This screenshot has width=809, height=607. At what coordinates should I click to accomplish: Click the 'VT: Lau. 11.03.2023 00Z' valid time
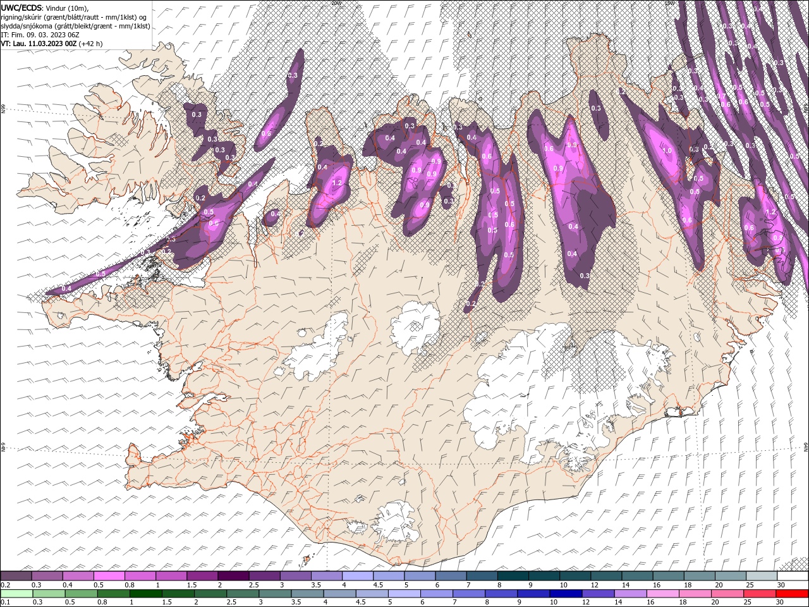pyautogui.click(x=39, y=44)
